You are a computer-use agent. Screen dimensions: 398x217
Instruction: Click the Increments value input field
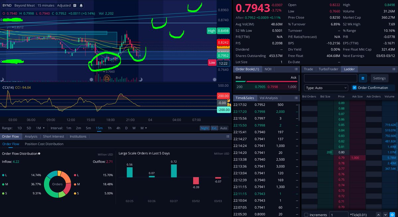pyautogui.click(x=339, y=215)
